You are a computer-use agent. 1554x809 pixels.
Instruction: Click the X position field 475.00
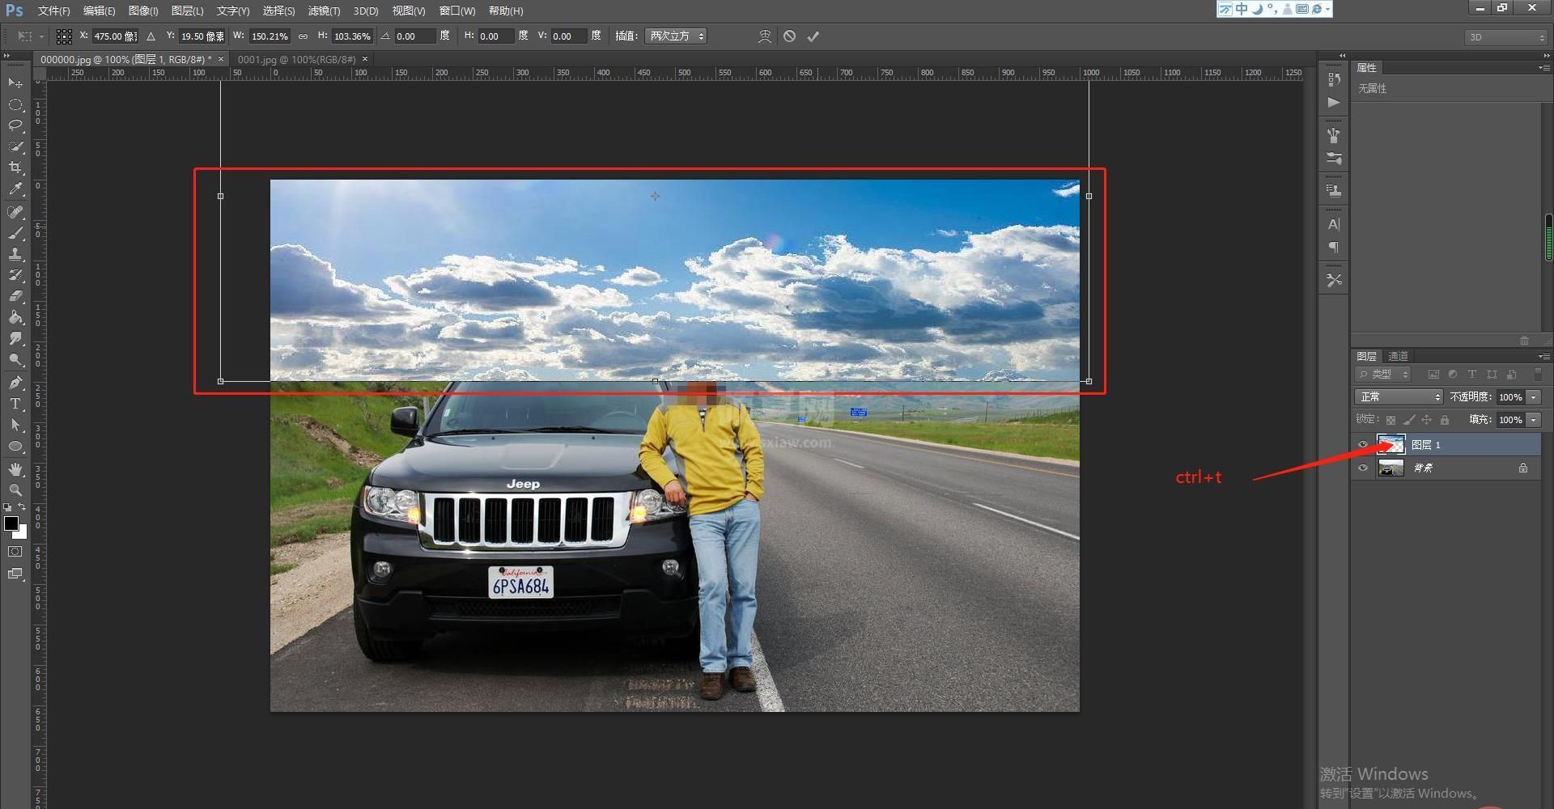coord(114,36)
